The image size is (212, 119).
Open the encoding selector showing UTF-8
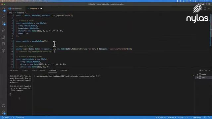pyautogui.click(x=181, y=117)
